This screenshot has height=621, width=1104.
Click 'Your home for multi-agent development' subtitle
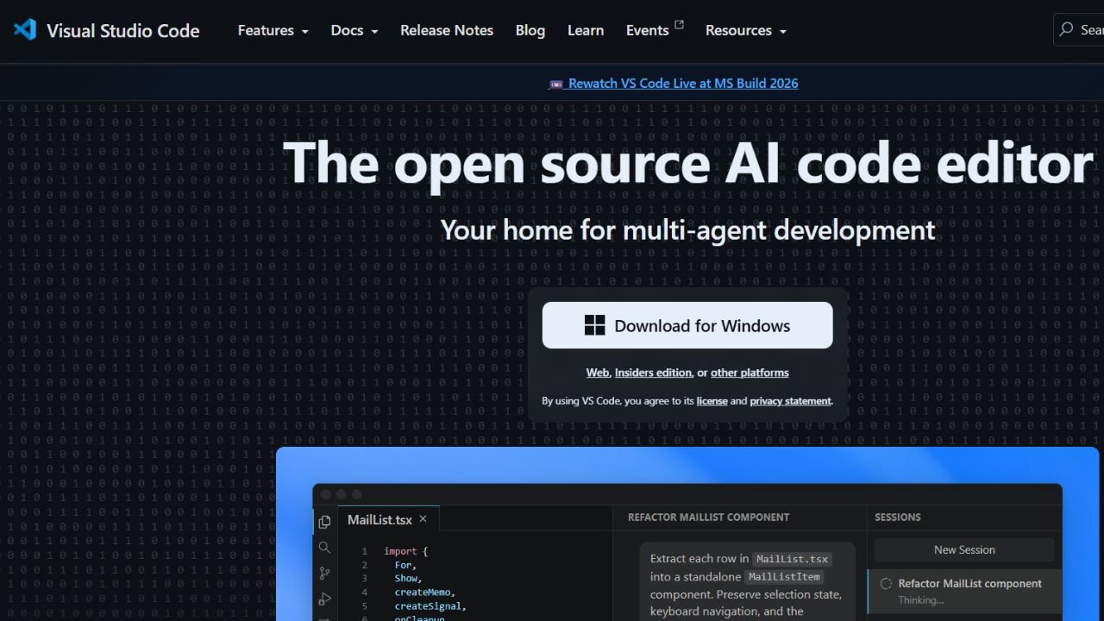pos(687,230)
